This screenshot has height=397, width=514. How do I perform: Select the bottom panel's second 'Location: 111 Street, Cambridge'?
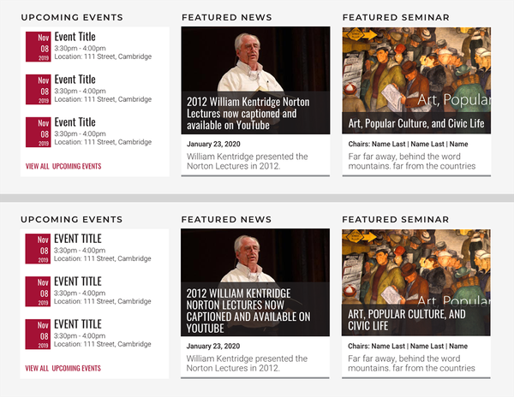103,301
